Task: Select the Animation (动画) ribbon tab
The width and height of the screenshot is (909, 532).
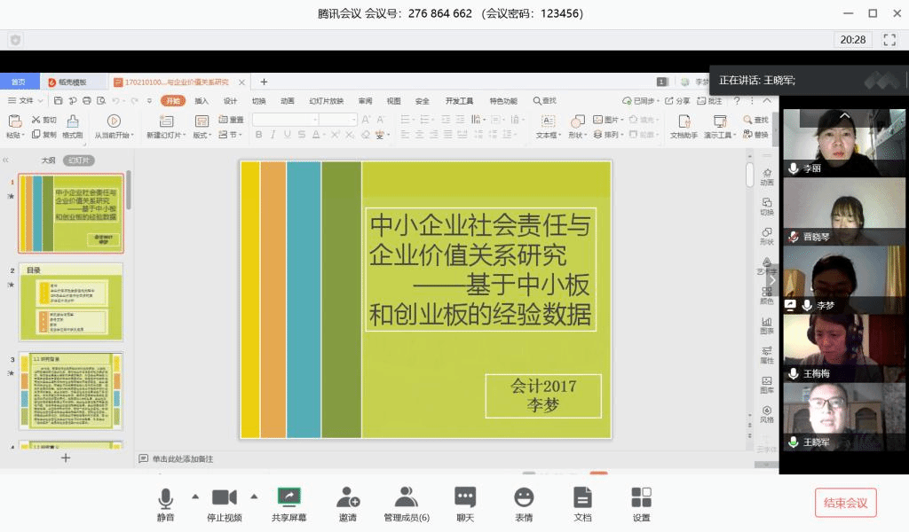Action: [x=287, y=101]
